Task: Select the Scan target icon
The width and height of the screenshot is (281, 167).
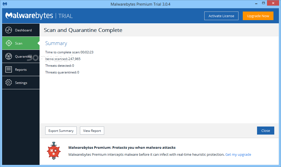Action: (x=9, y=43)
